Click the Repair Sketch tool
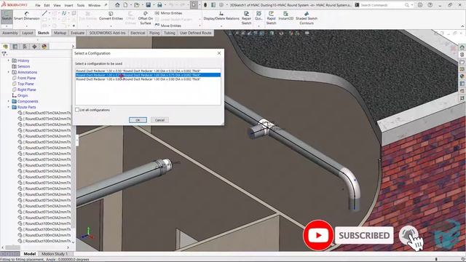This screenshot has height=262, width=466. pos(246,18)
